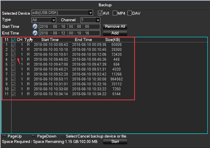
Task: Toggle the AVI format checkbox
Action: [x=100, y=13]
